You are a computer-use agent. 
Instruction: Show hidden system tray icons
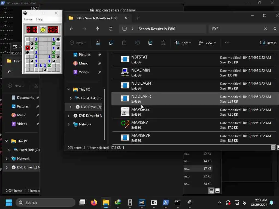tap(220, 202)
